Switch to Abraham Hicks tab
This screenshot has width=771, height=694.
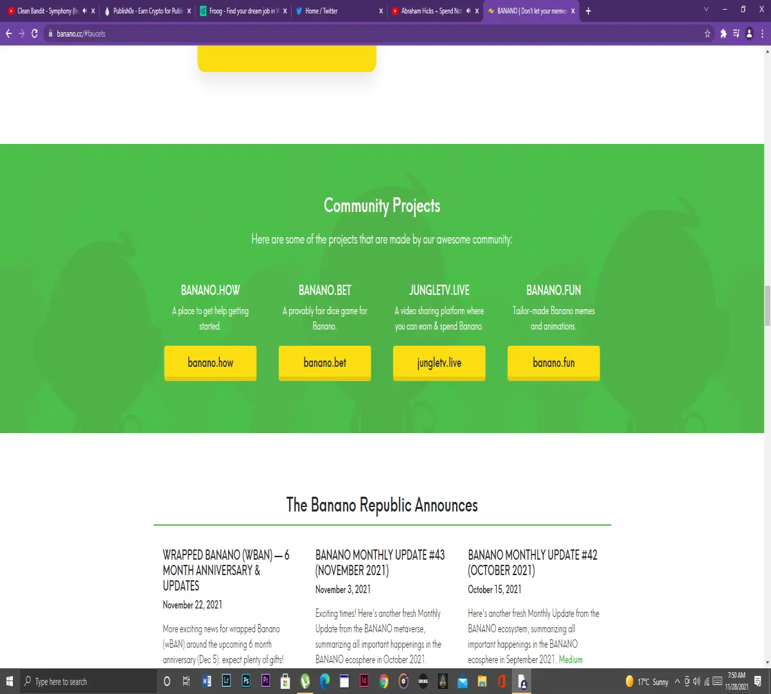[x=435, y=11]
